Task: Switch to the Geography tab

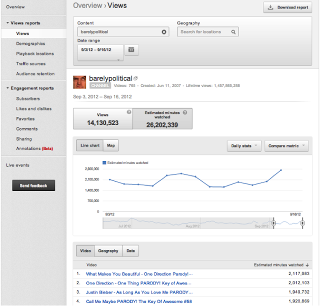Action: (x=108, y=251)
